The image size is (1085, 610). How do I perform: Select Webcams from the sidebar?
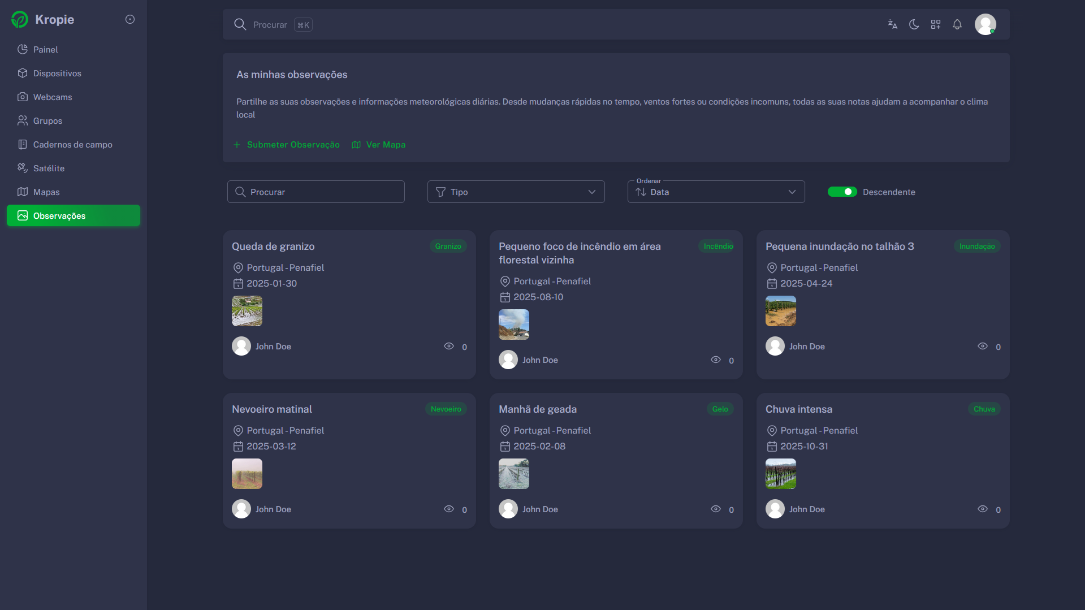(53, 97)
